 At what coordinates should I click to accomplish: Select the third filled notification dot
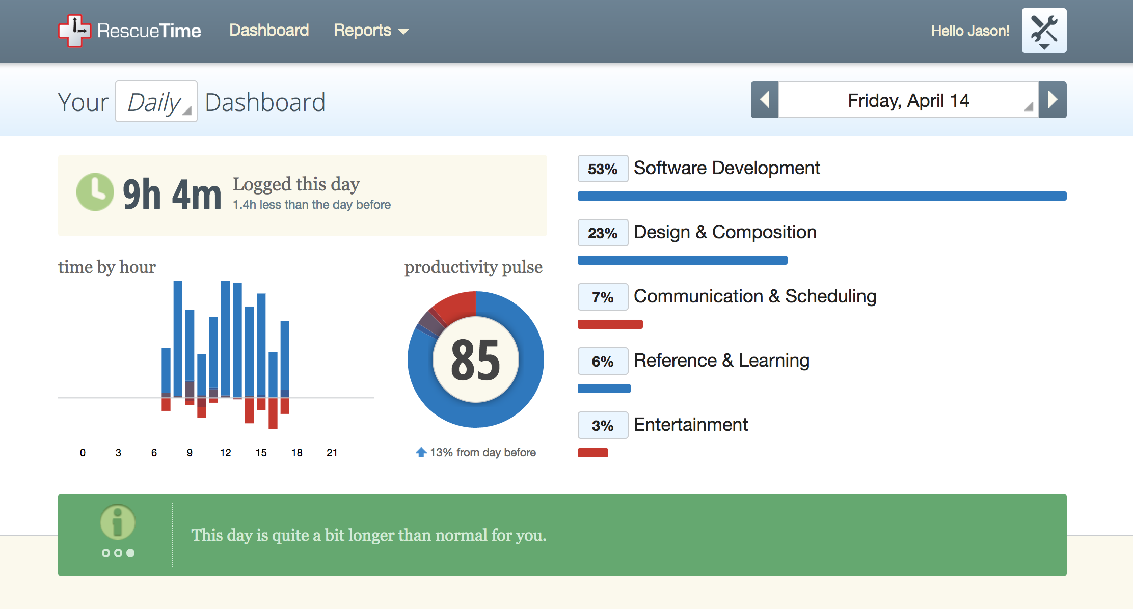pos(130,553)
